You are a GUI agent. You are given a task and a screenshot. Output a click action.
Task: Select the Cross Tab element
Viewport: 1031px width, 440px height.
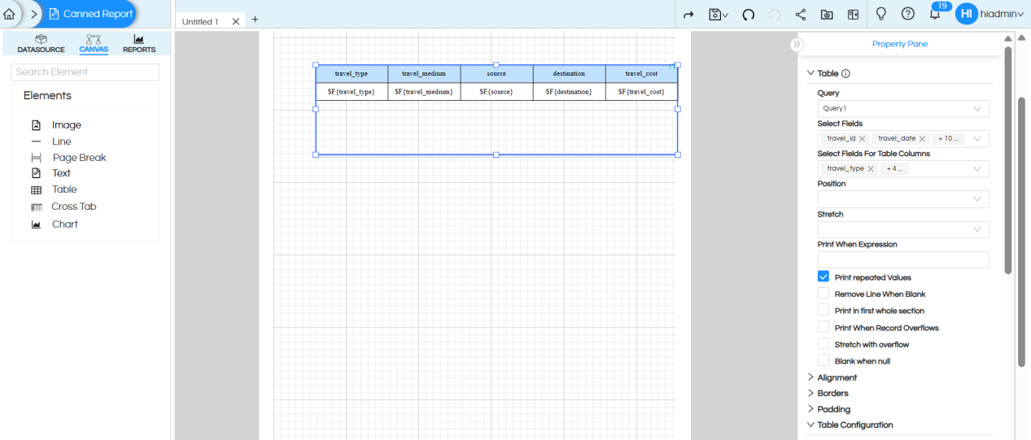click(74, 207)
